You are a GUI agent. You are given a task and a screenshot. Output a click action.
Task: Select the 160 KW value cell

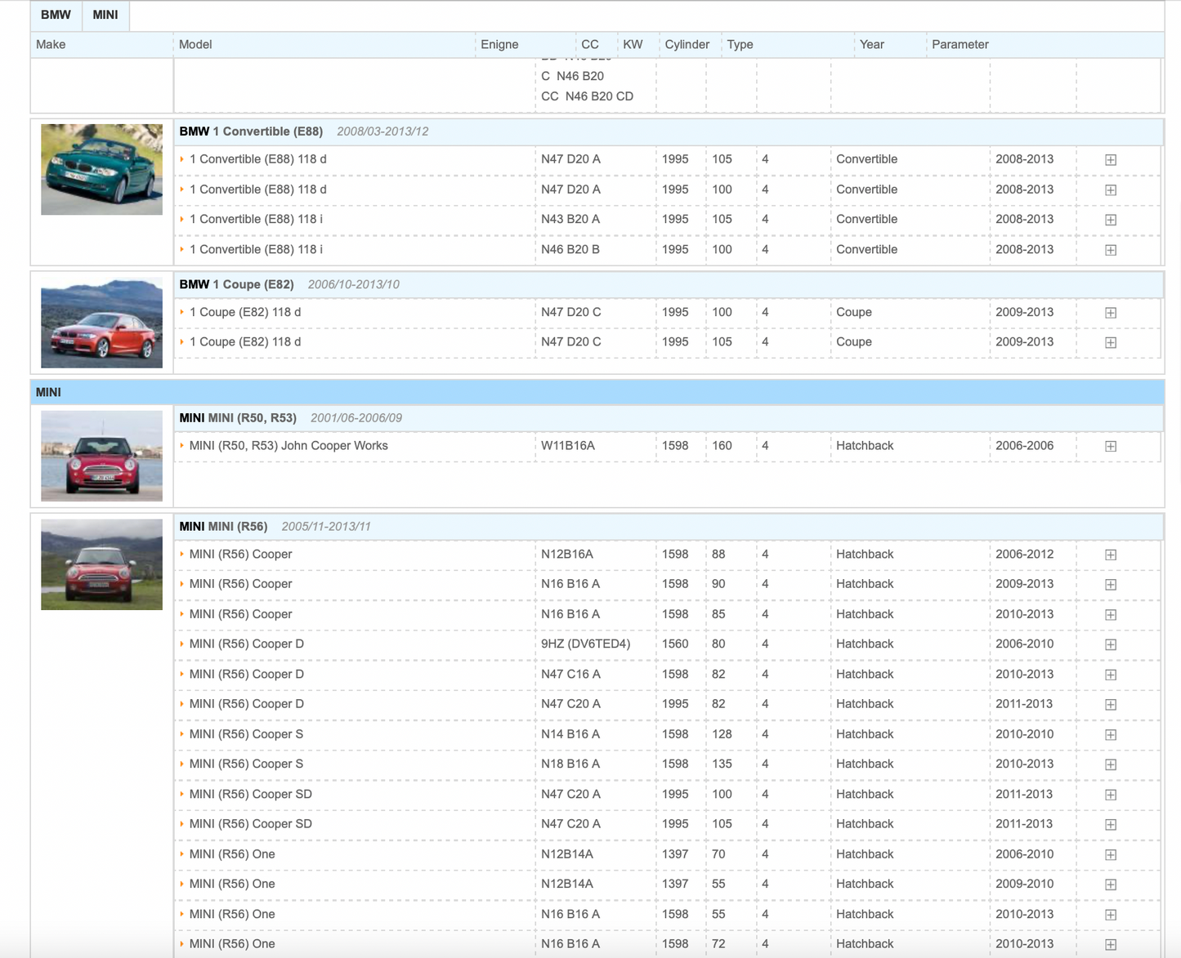[722, 446]
